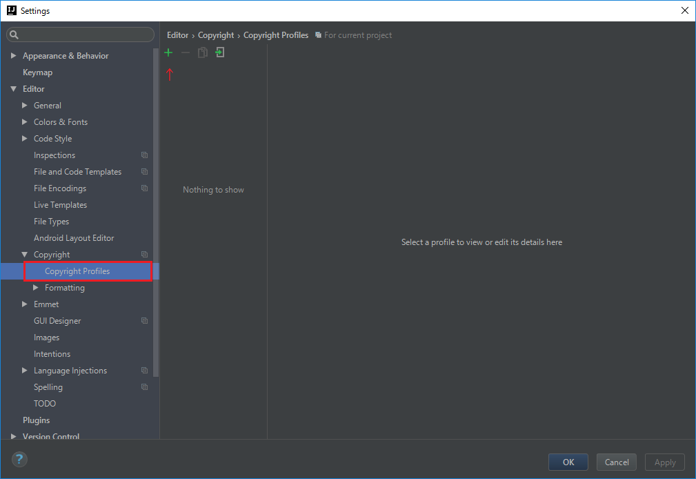The height and width of the screenshot is (479, 696).
Task: Open help via the question mark icon
Action: (19, 459)
